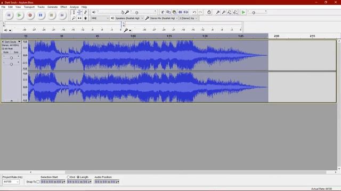Viewport: 341px width, 191px height.
Task: Click the Fit Project zoom icon
Action: tap(235, 12)
